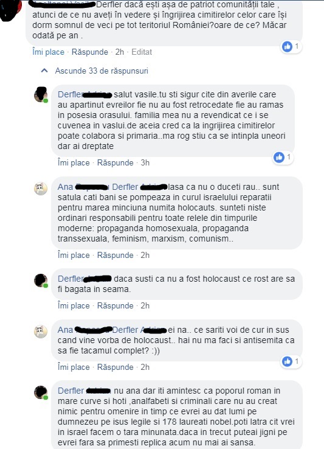Open the 'Editat' edit history on the top comment
Image resolution: width=324 pixels, height=449 pixels.
point(142,52)
